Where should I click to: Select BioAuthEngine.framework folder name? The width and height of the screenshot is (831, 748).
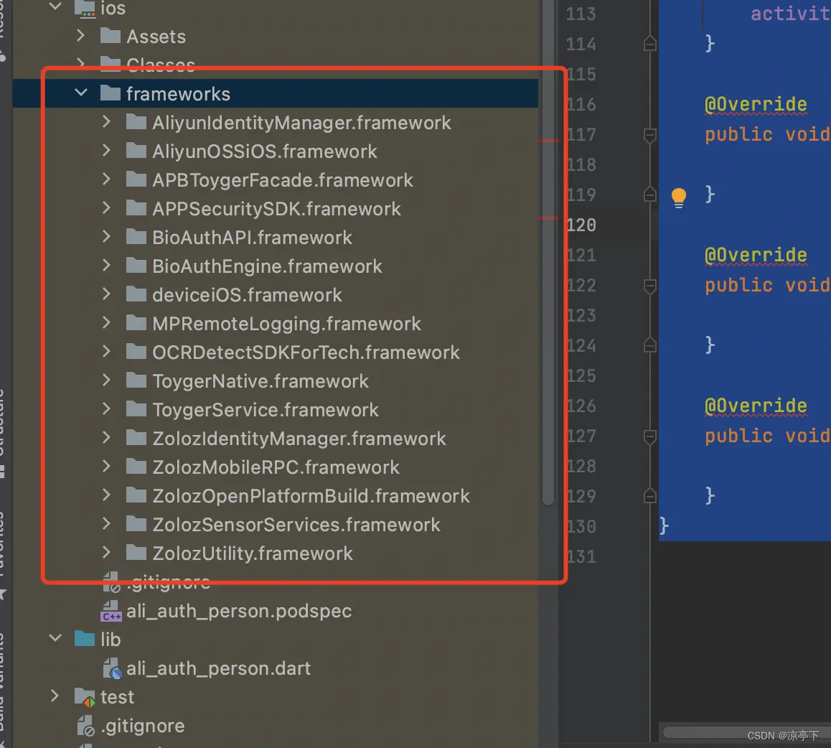click(267, 266)
